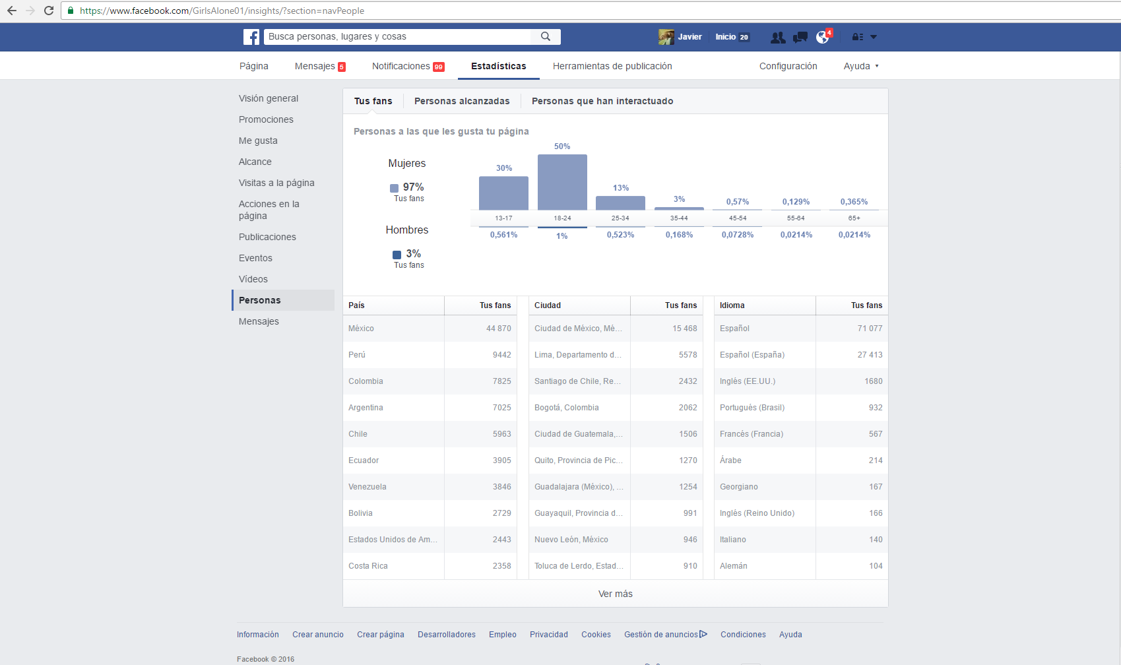This screenshot has height=665, width=1121.
Task: Open Ayuda footer link
Action: point(790,635)
